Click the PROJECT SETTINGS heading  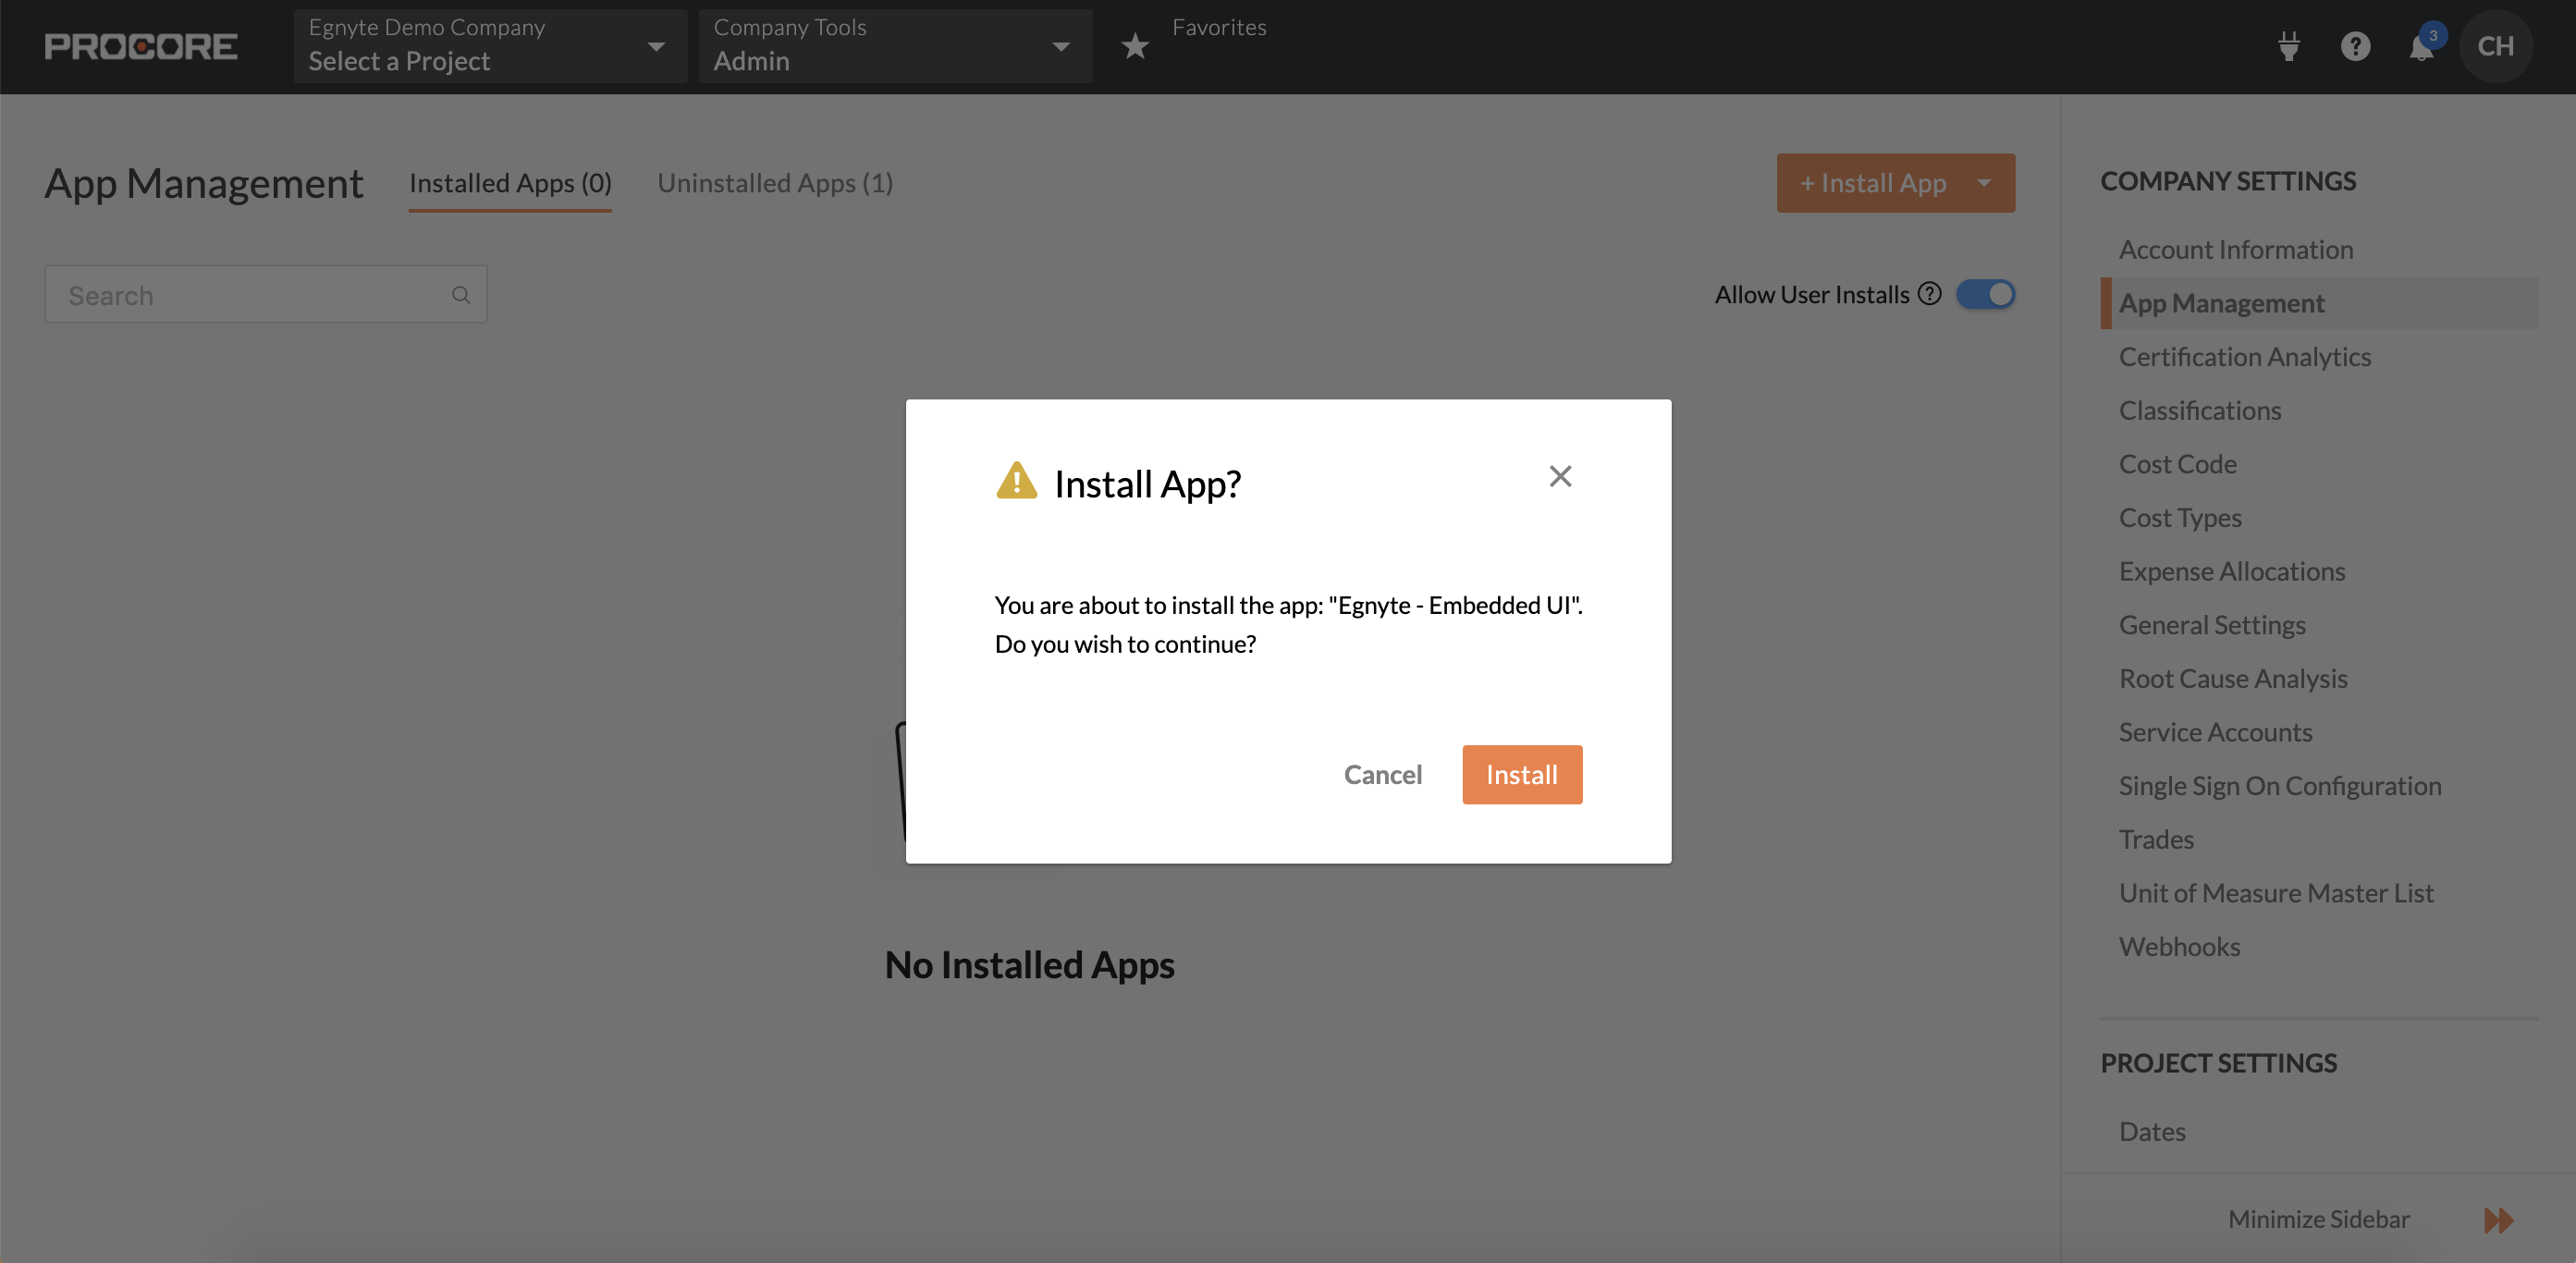(x=2218, y=1063)
